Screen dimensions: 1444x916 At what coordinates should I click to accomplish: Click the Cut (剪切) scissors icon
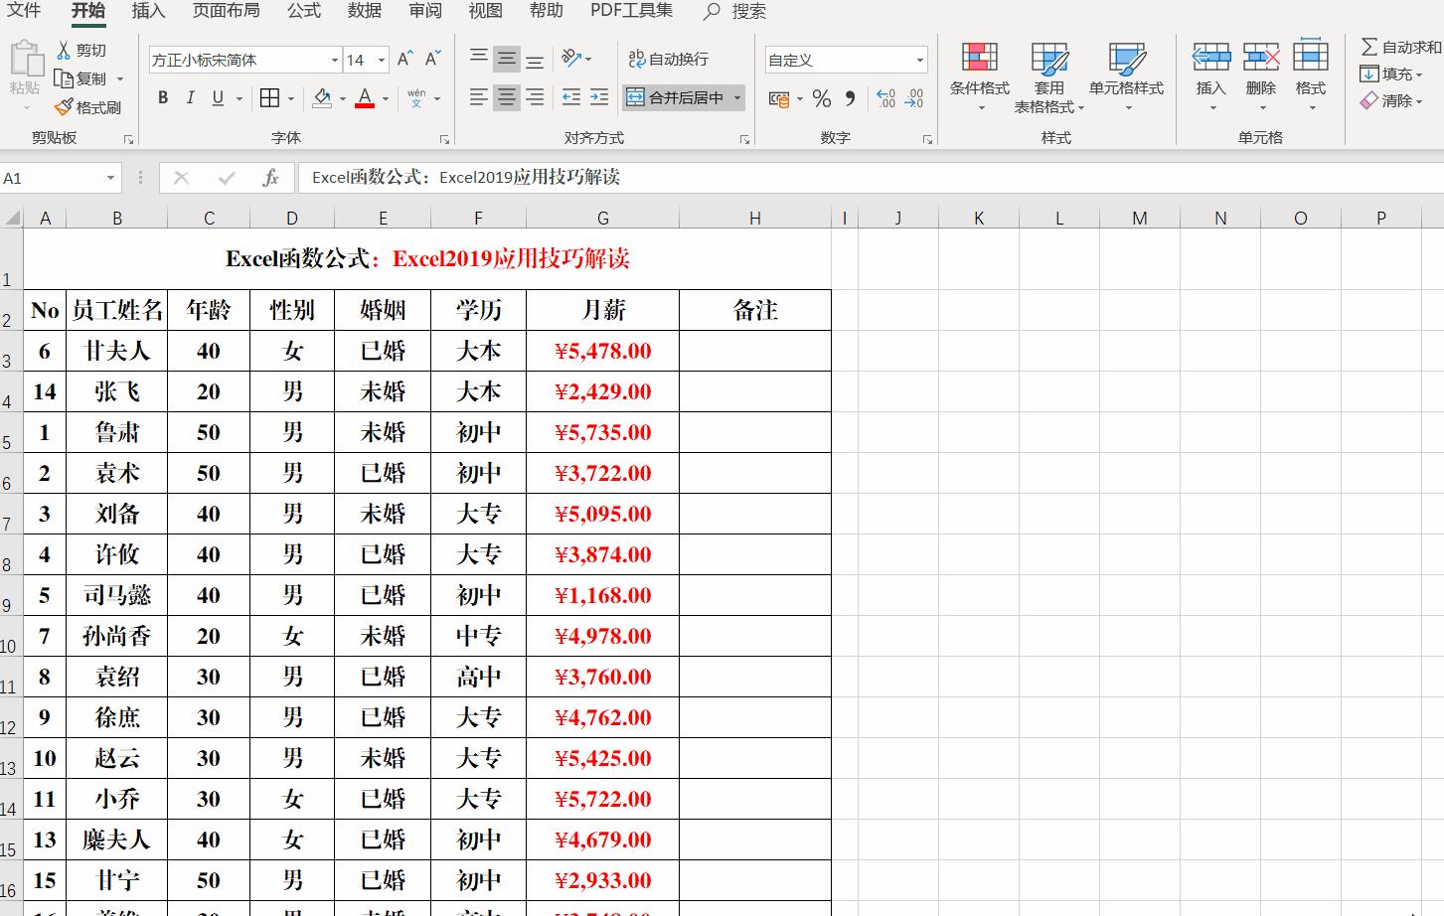click(x=65, y=50)
